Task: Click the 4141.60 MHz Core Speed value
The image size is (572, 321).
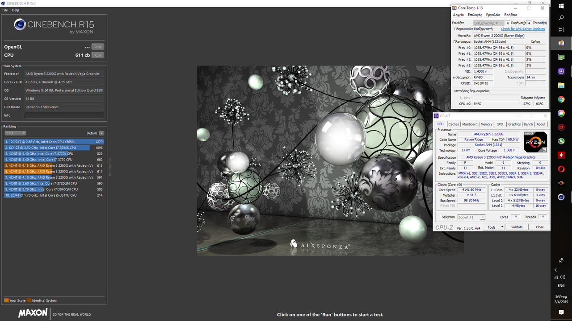Action: [472, 190]
